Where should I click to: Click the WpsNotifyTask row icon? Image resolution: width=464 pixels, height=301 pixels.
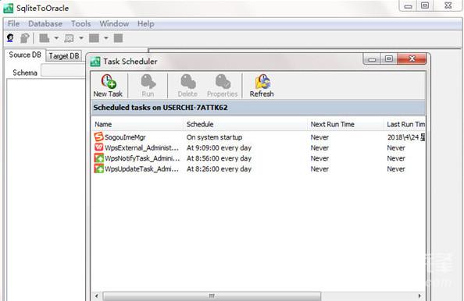click(99, 158)
